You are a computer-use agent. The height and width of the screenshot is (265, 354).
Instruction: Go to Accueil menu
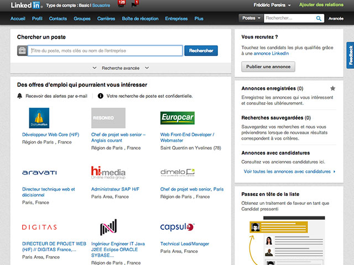(18, 19)
